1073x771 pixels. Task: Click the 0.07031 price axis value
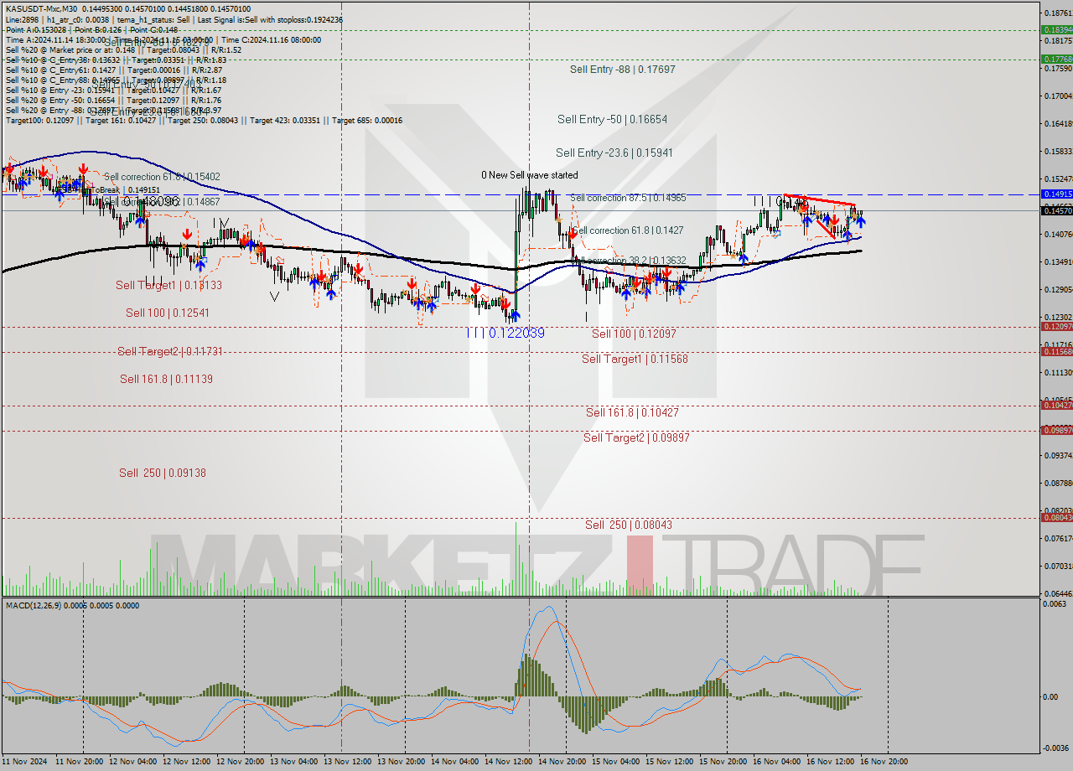1057,567
